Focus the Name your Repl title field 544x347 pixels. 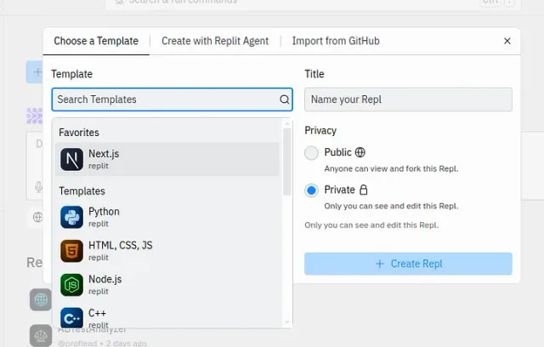[x=408, y=100]
